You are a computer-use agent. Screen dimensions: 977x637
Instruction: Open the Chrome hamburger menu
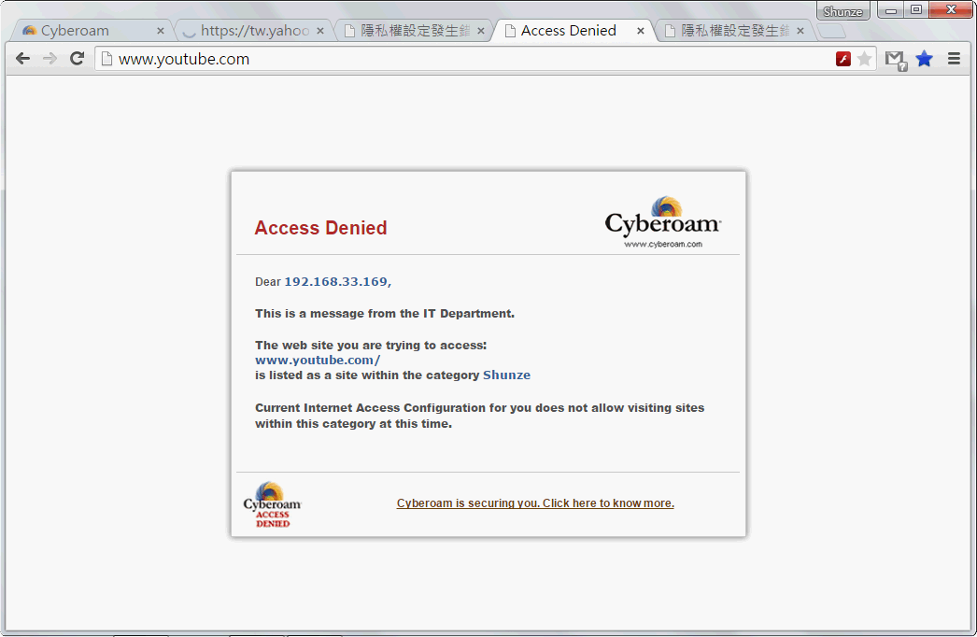954,59
